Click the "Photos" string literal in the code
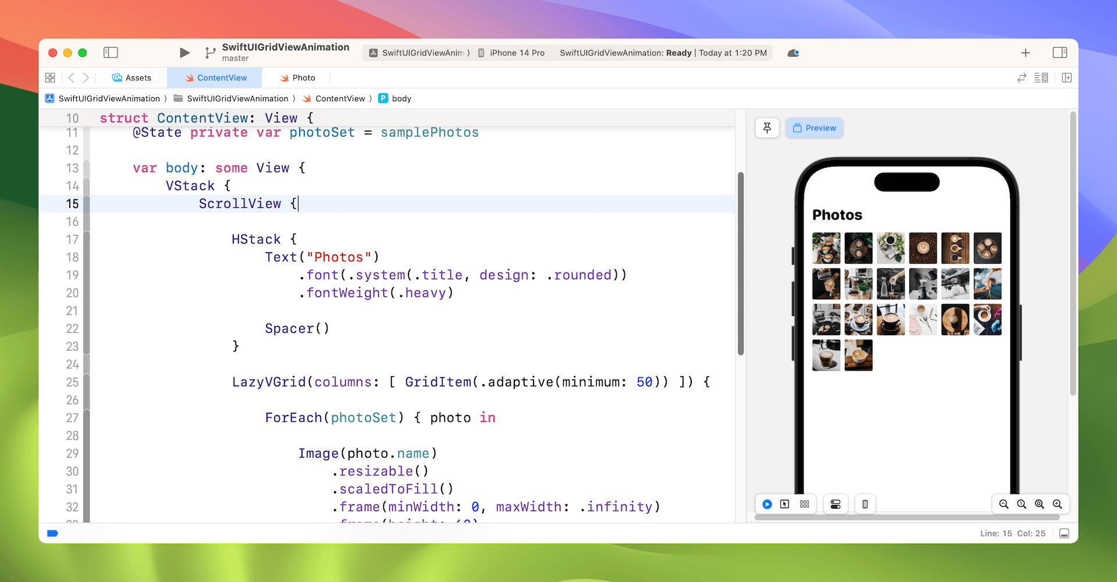1117x582 pixels. point(339,257)
